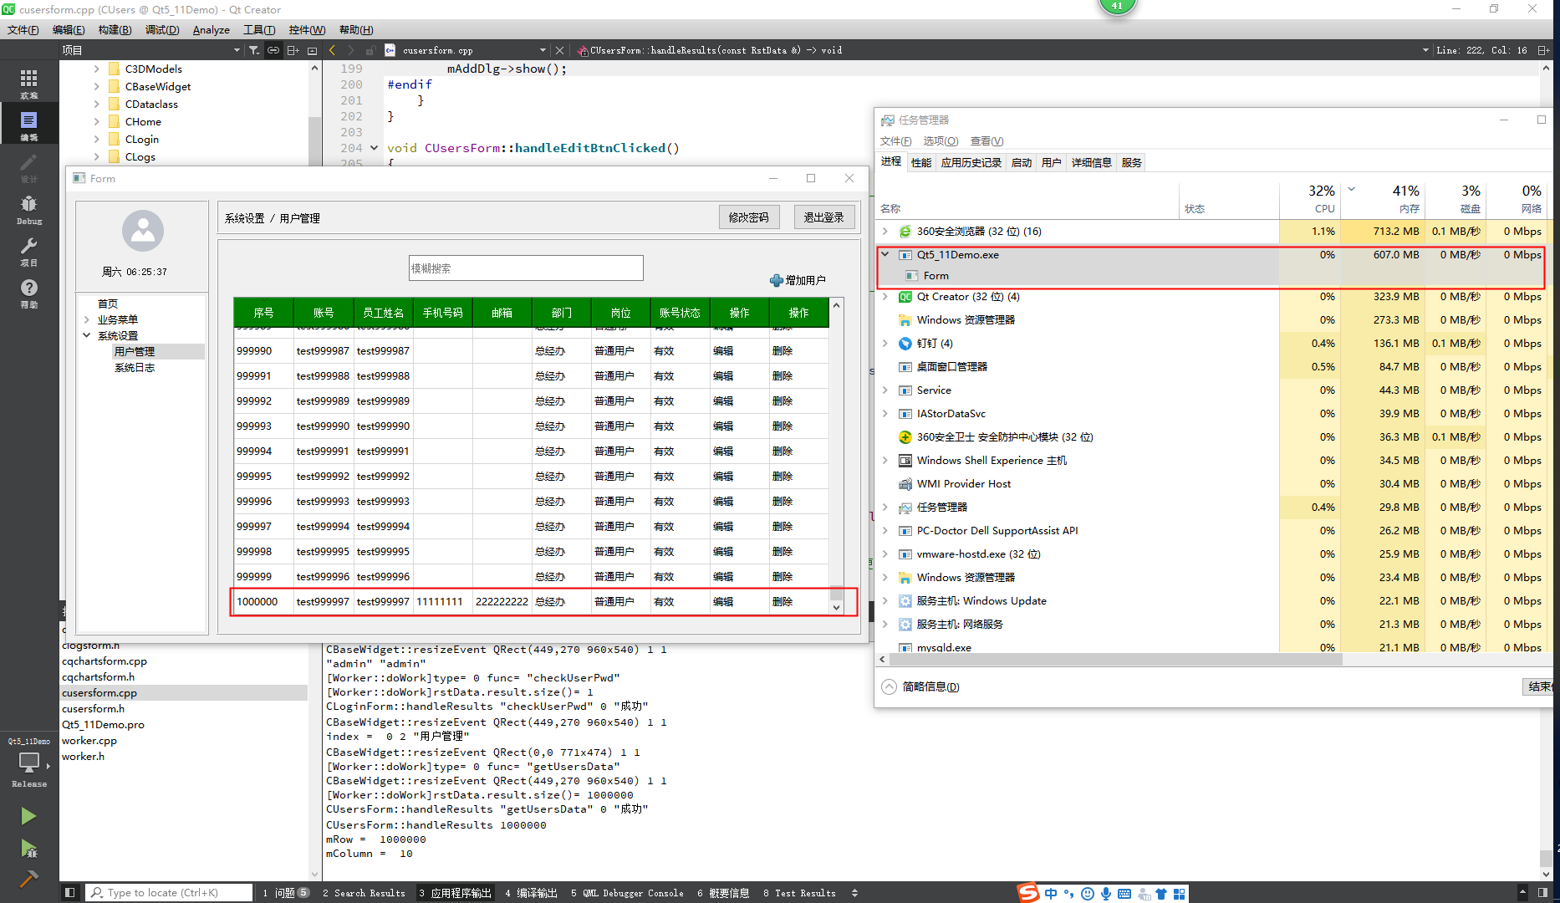
Task: Expand Qt Creator process group
Action: click(885, 297)
